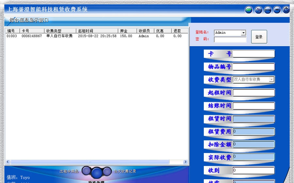This screenshot has width=294, height=183.
Task: Click the 150.00 deposit cell
Action: pyautogui.click(x=126, y=36)
